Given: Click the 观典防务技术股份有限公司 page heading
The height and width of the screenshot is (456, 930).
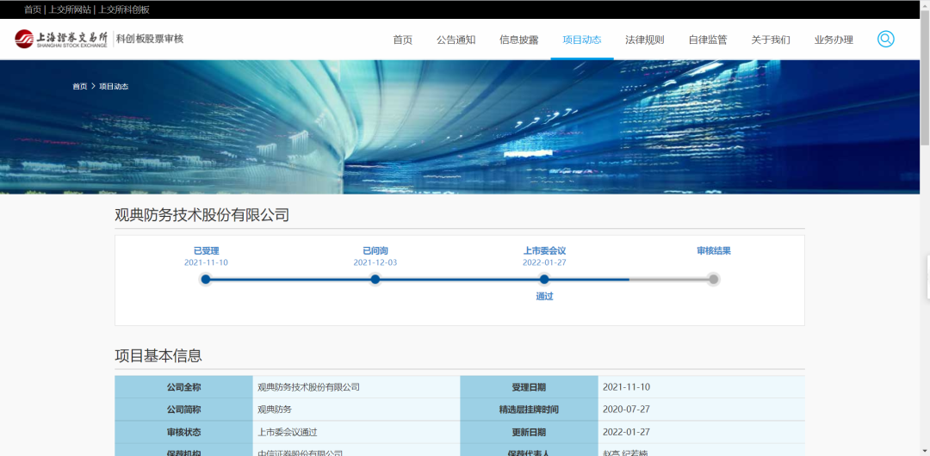Looking at the screenshot, I should coord(201,214).
